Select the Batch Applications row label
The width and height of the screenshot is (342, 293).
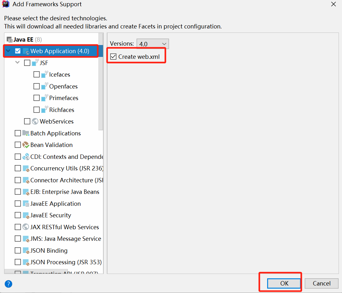(55, 133)
